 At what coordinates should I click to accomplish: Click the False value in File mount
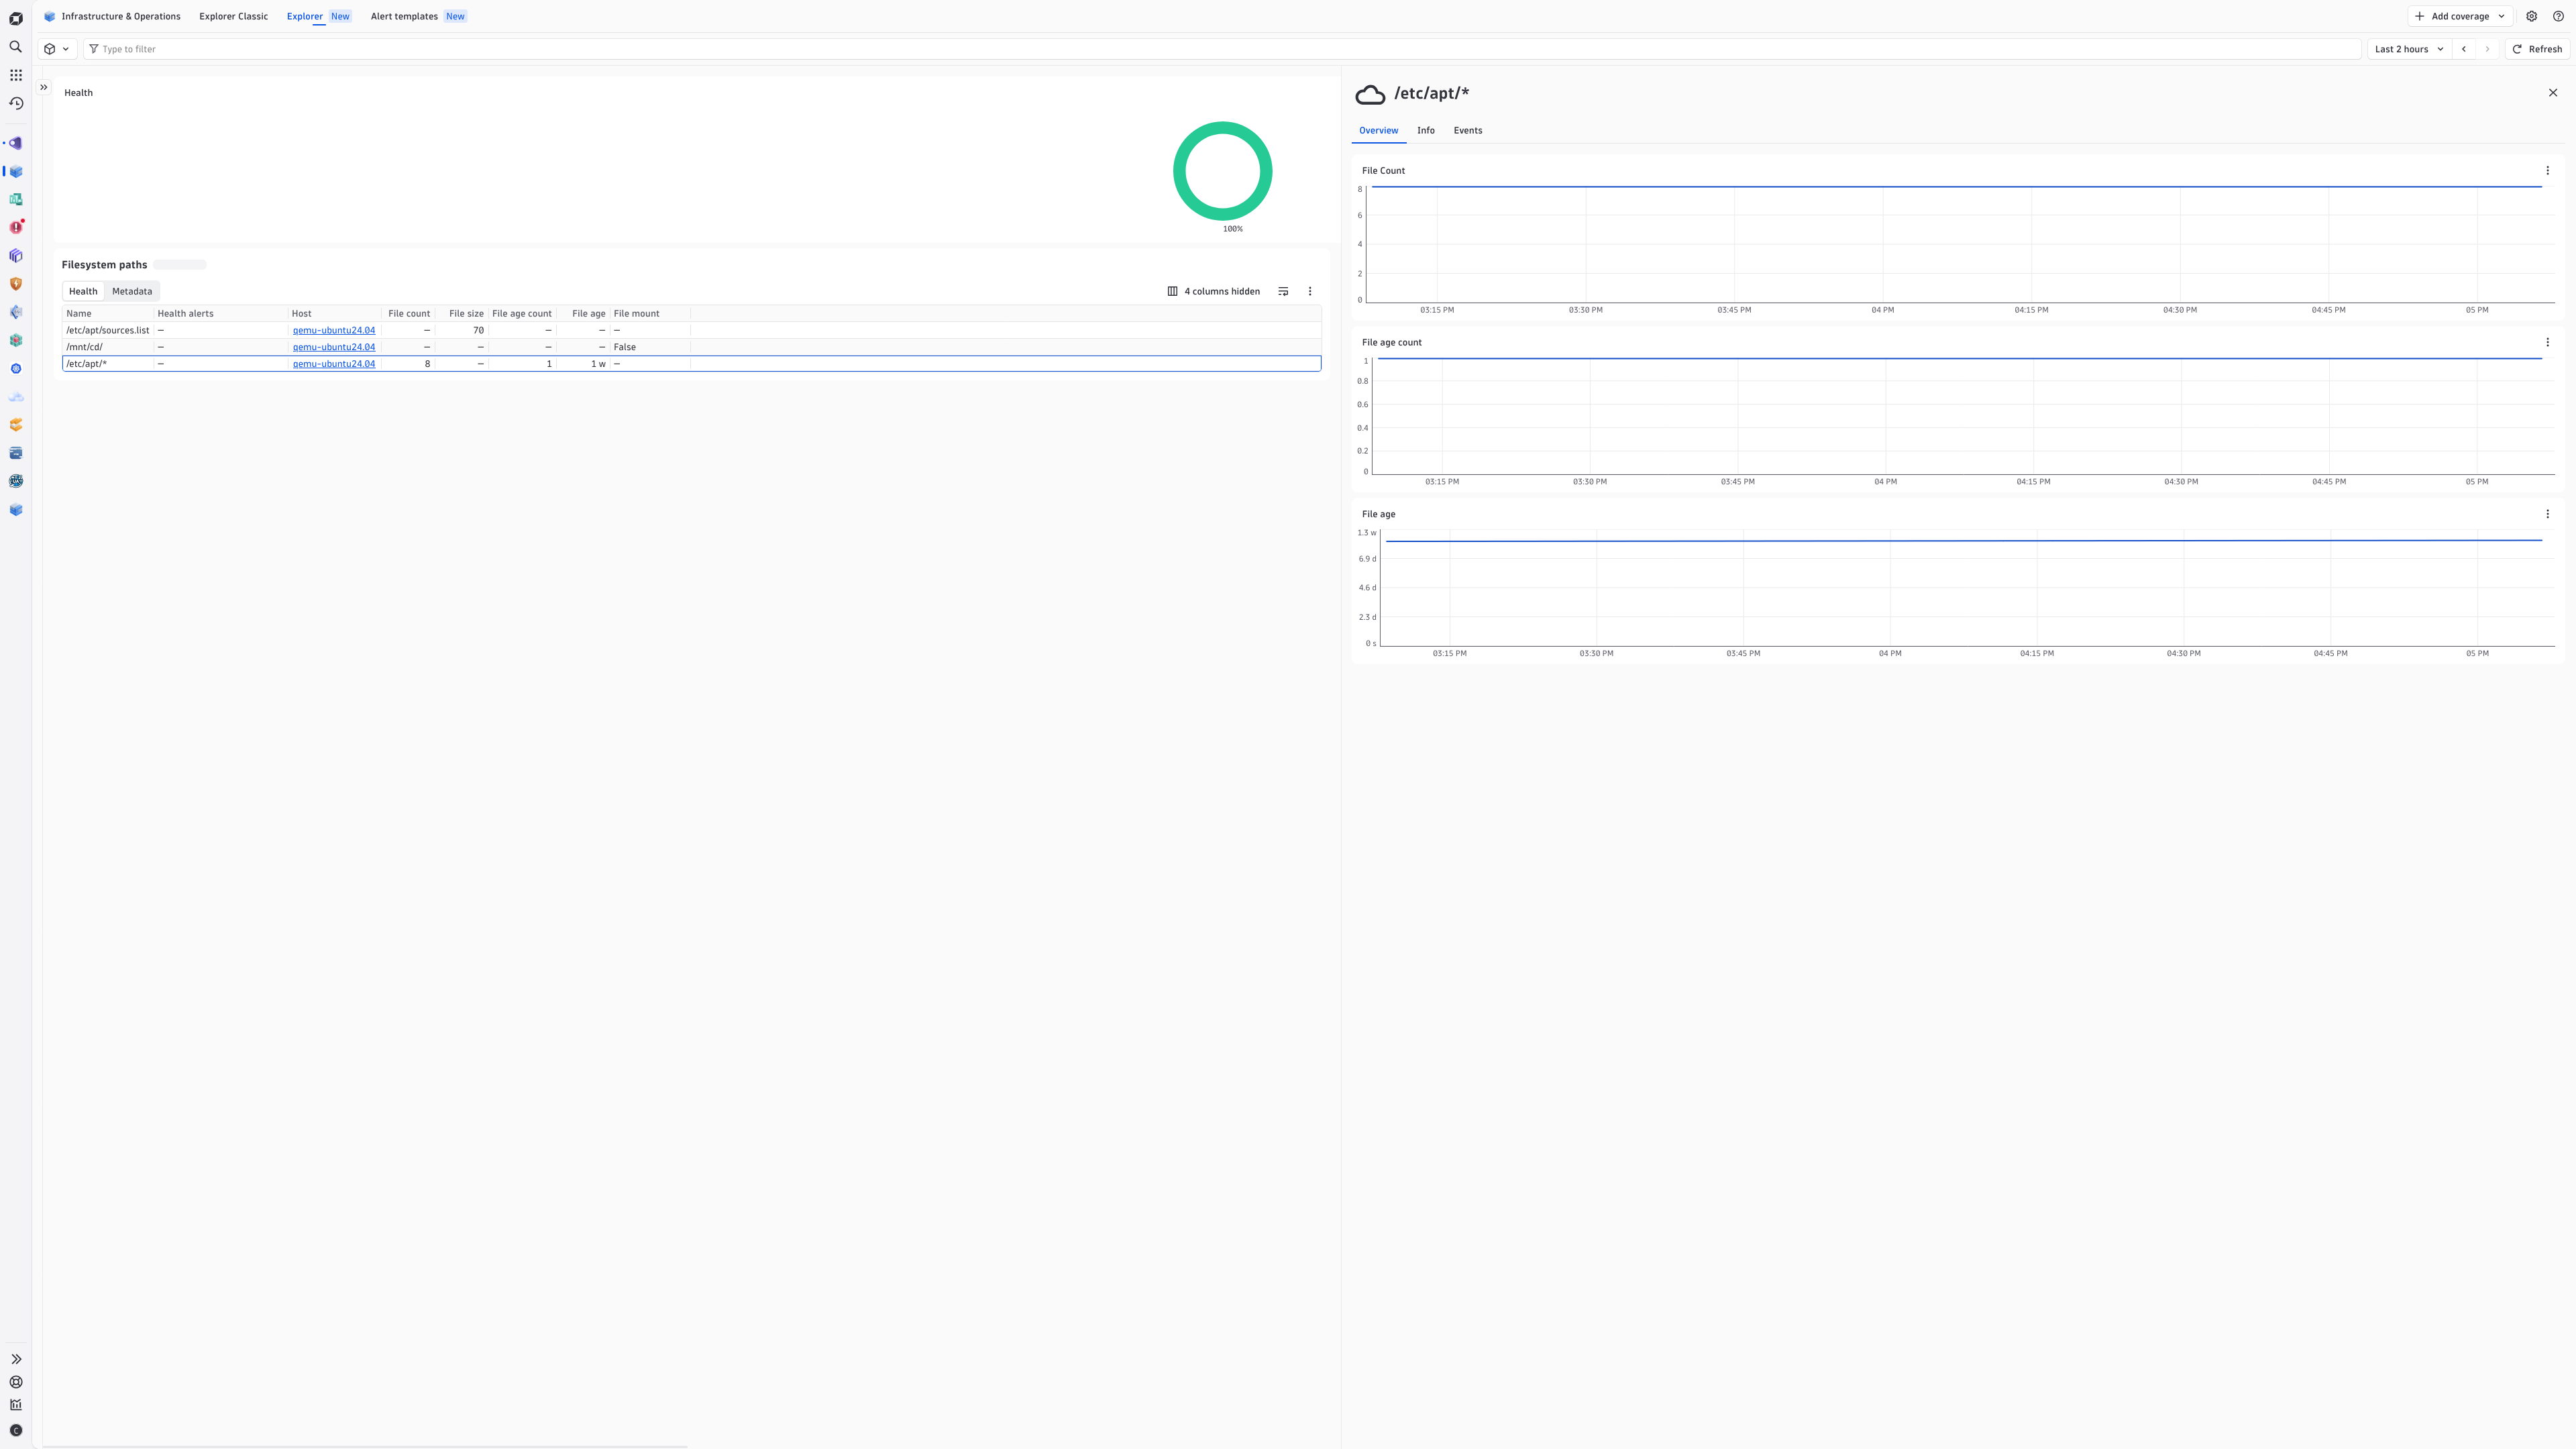point(625,347)
